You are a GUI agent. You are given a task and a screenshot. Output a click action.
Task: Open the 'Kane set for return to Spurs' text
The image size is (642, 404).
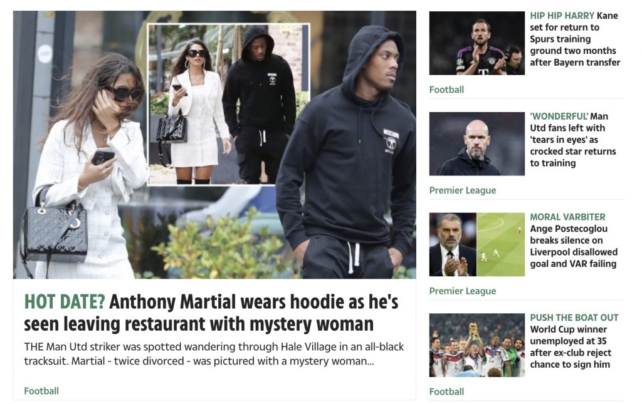[575, 39]
